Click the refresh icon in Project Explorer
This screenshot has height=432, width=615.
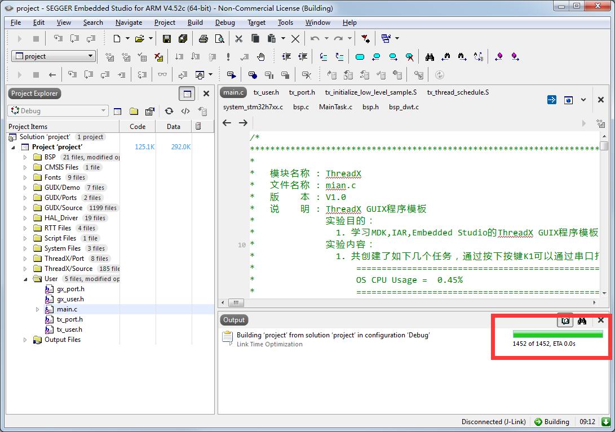pos(169,111)
